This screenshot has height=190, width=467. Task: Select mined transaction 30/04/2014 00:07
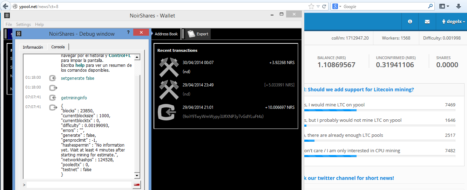[x=226, y=67]
